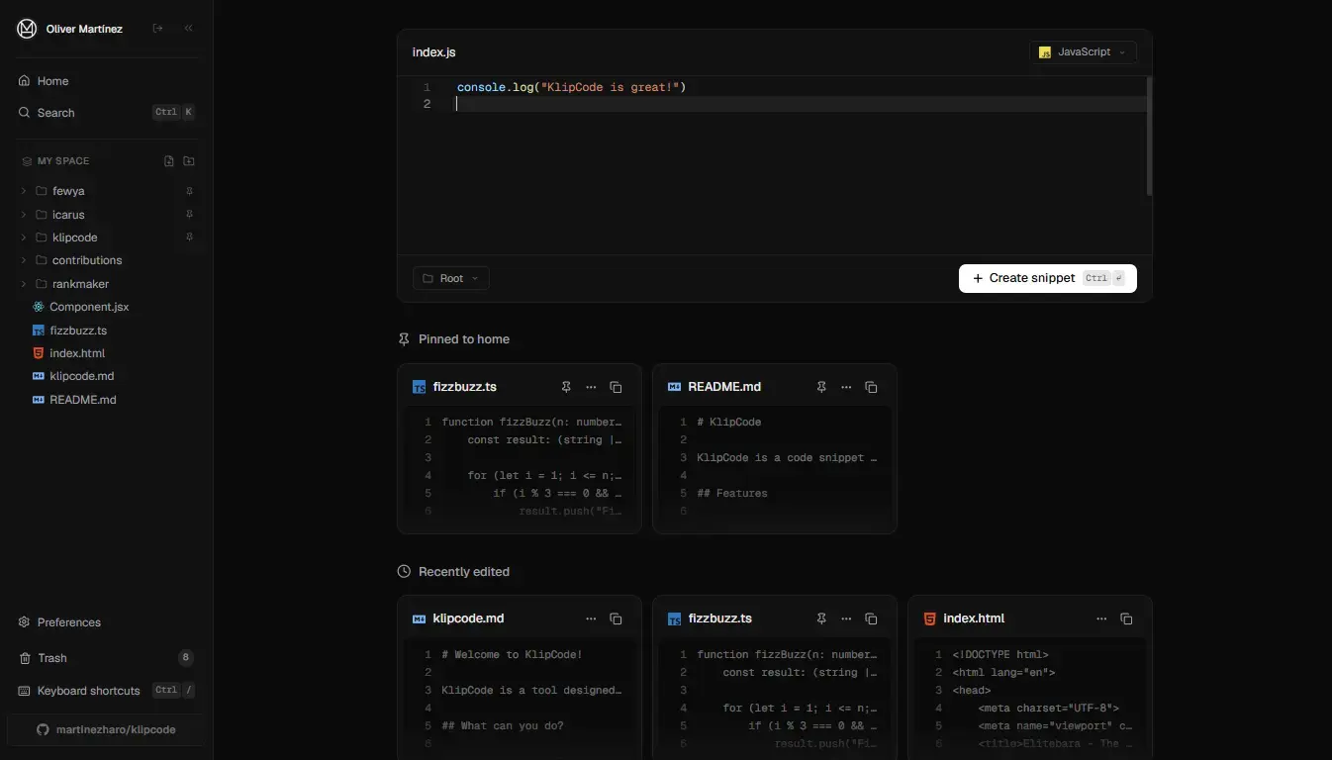The image size is (1332, 760).
Task: Unpin the pinned fizzbuzz.ts card
Action: click(566, 387)
